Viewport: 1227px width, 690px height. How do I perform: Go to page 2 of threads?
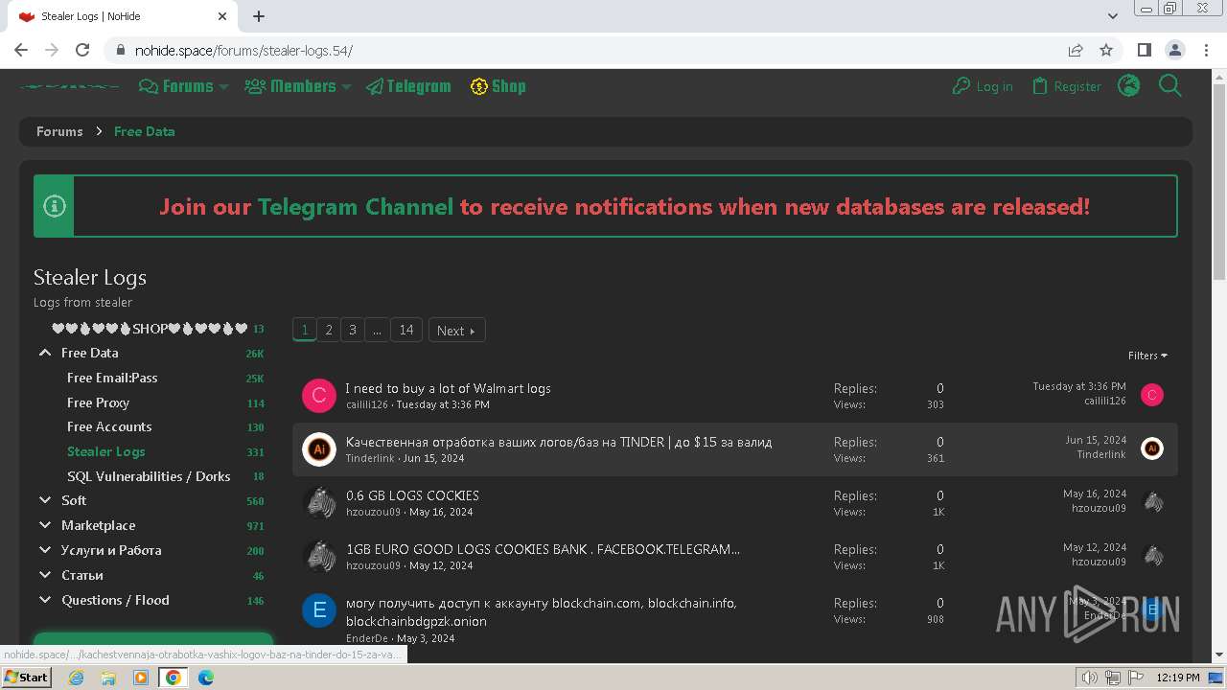click(x=329, y=330)
